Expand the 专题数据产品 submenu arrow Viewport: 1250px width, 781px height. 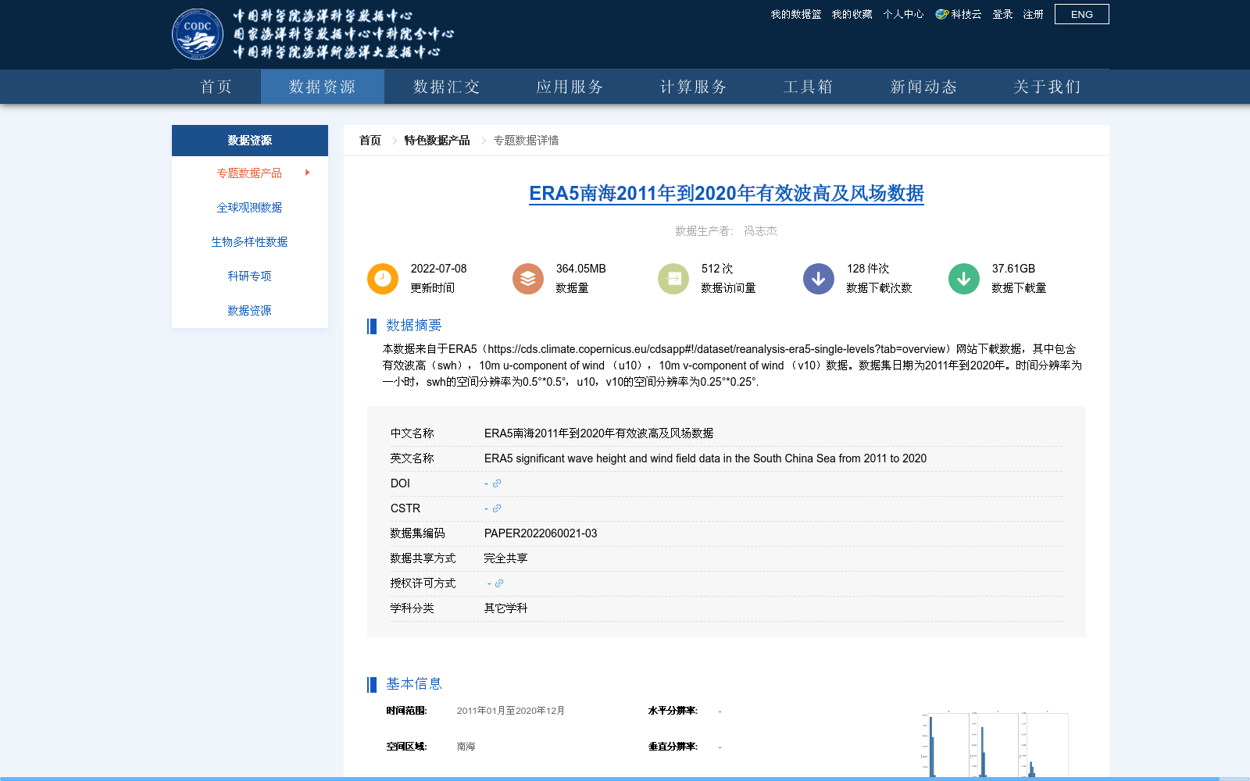click(307, 173)
